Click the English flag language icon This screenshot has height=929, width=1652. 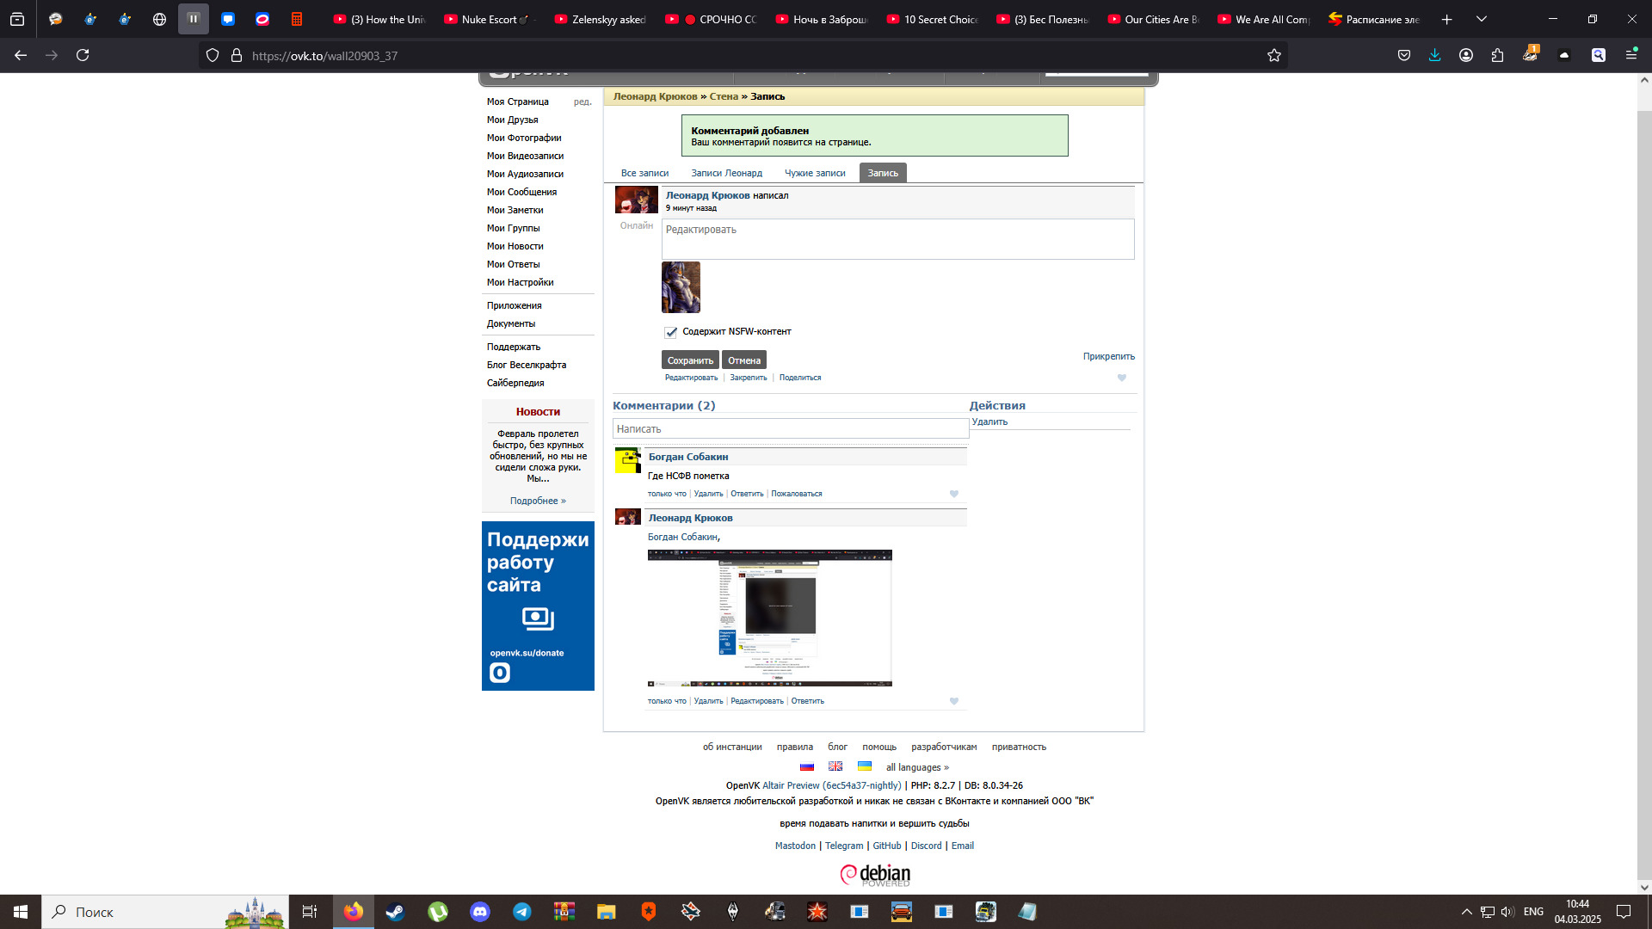[835, 766]
